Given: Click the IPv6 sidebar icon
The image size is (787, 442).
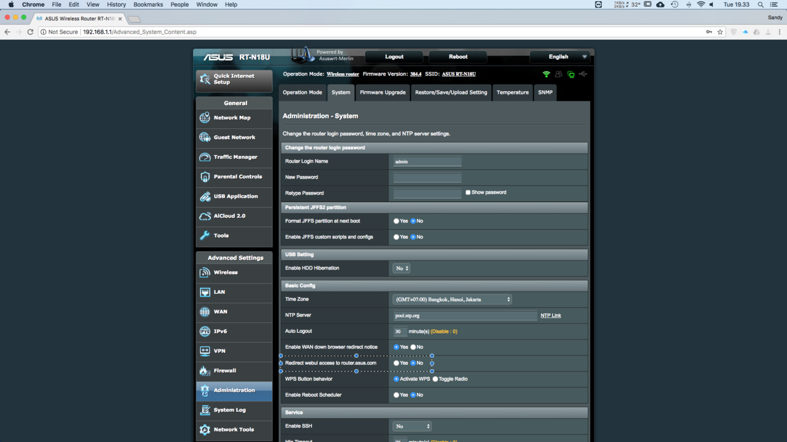Looking at the screenshot, I should pyautogui.click(x=205, y=331).
